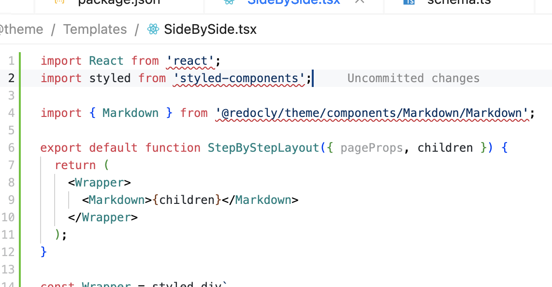Click the green change marker beside line 1
Image resolution: width=552 pixels, height=287 pixels.
click(x=19, y=61)
